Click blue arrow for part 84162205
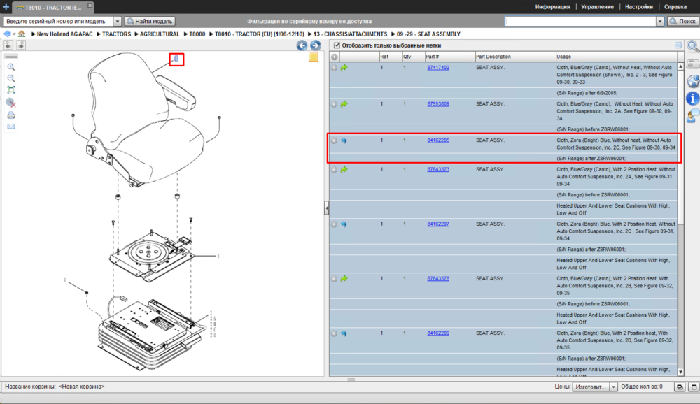Image resolution: width=700 pixels, height=404 pixels. point(344,140)
